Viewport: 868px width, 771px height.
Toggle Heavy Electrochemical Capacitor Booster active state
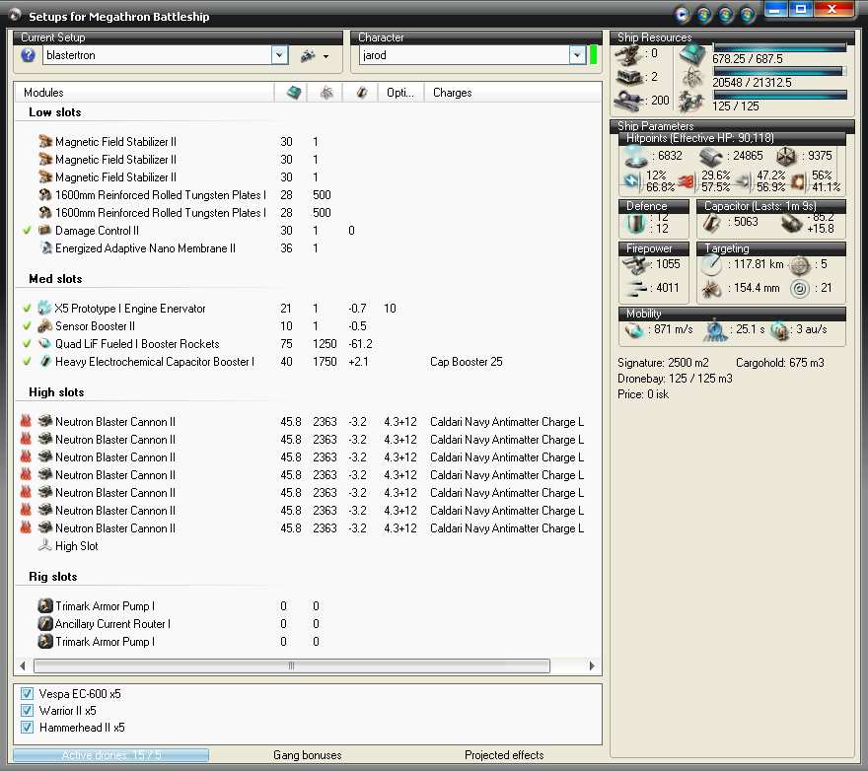tap(27, 362)
